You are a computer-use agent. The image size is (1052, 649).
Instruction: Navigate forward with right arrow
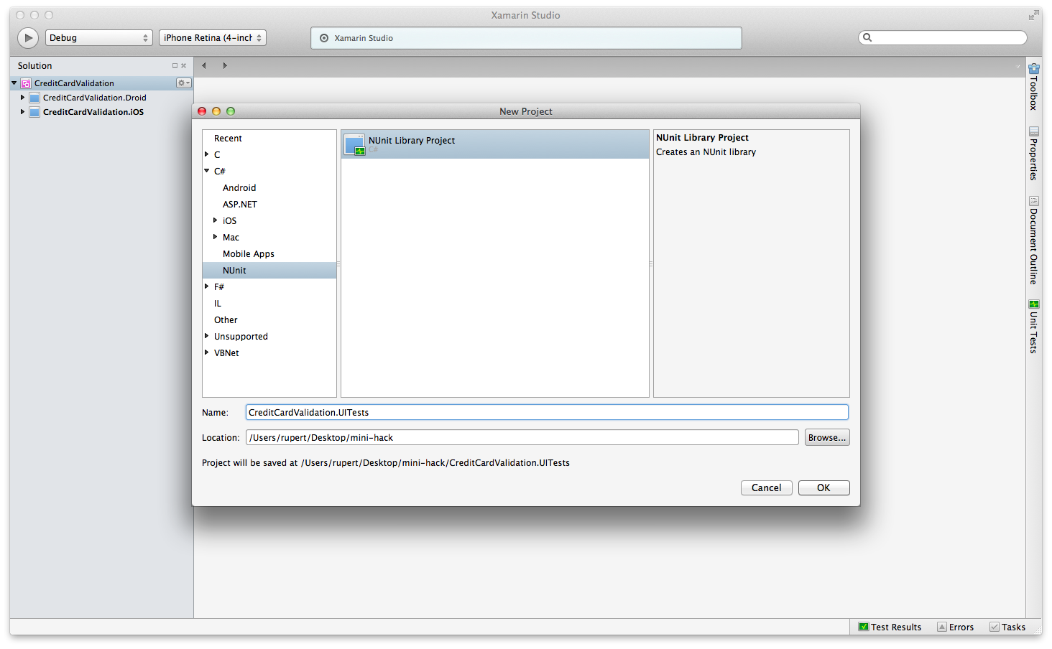[225, 66]
